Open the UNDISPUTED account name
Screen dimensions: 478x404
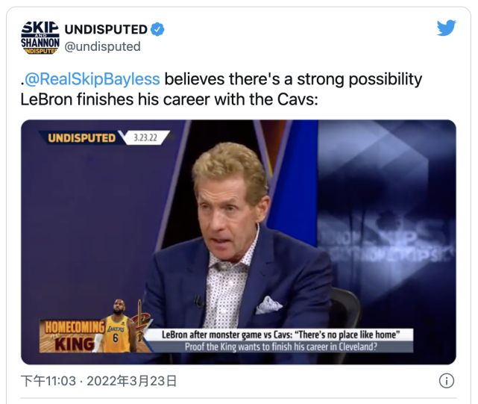pyautogui.click(x=106, y=29)
